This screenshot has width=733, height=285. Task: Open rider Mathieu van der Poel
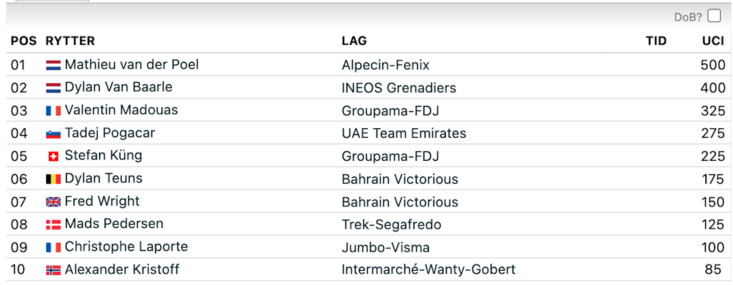pos(132,65)
